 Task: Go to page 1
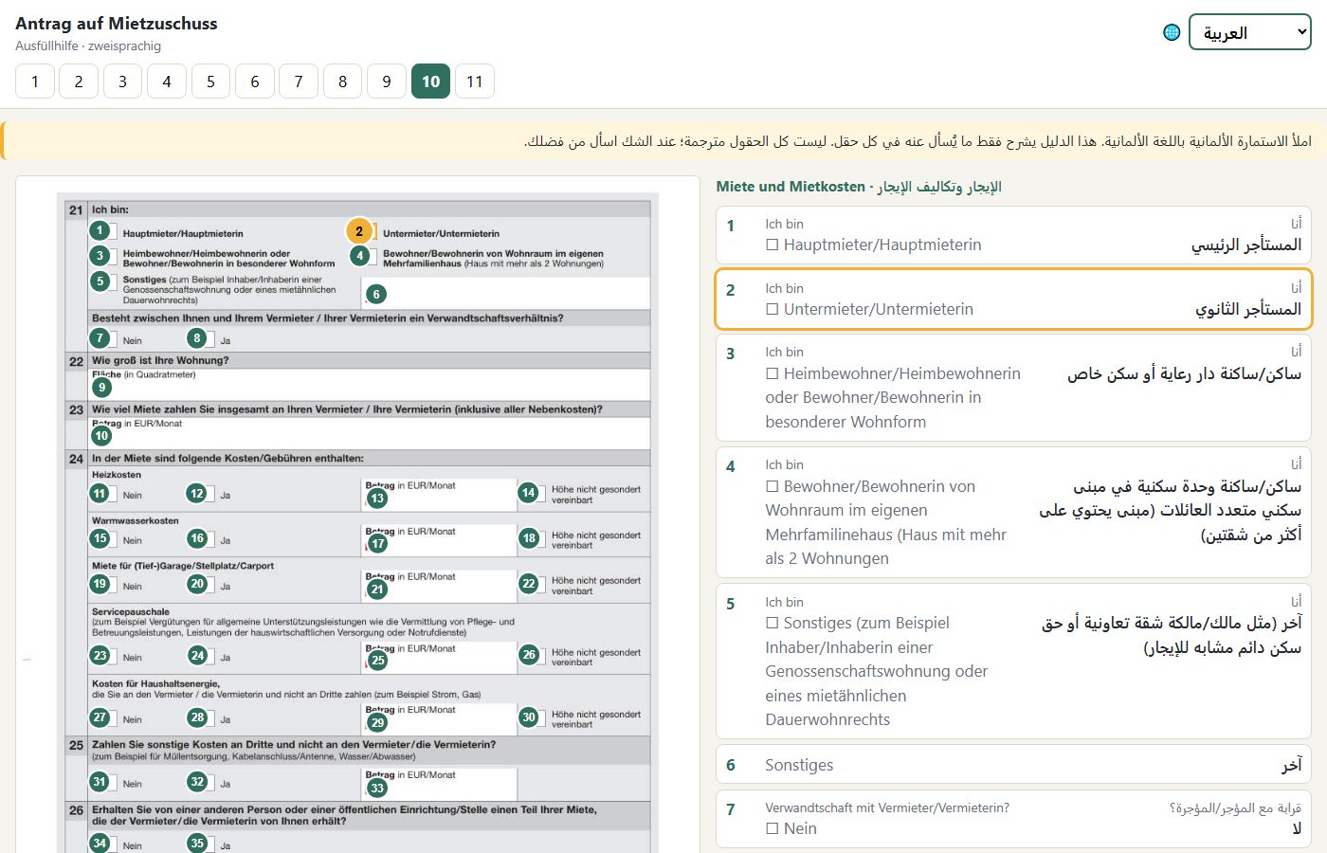pyautogui.click(x=35, y=82)
